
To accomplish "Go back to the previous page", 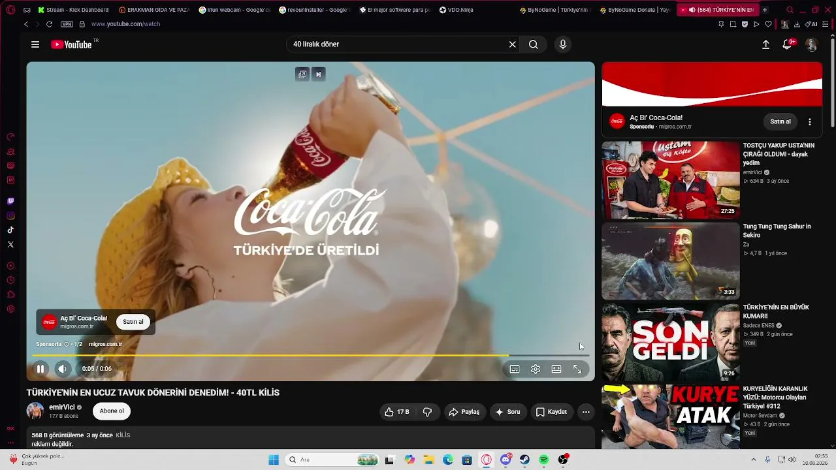I will [26, 24].
